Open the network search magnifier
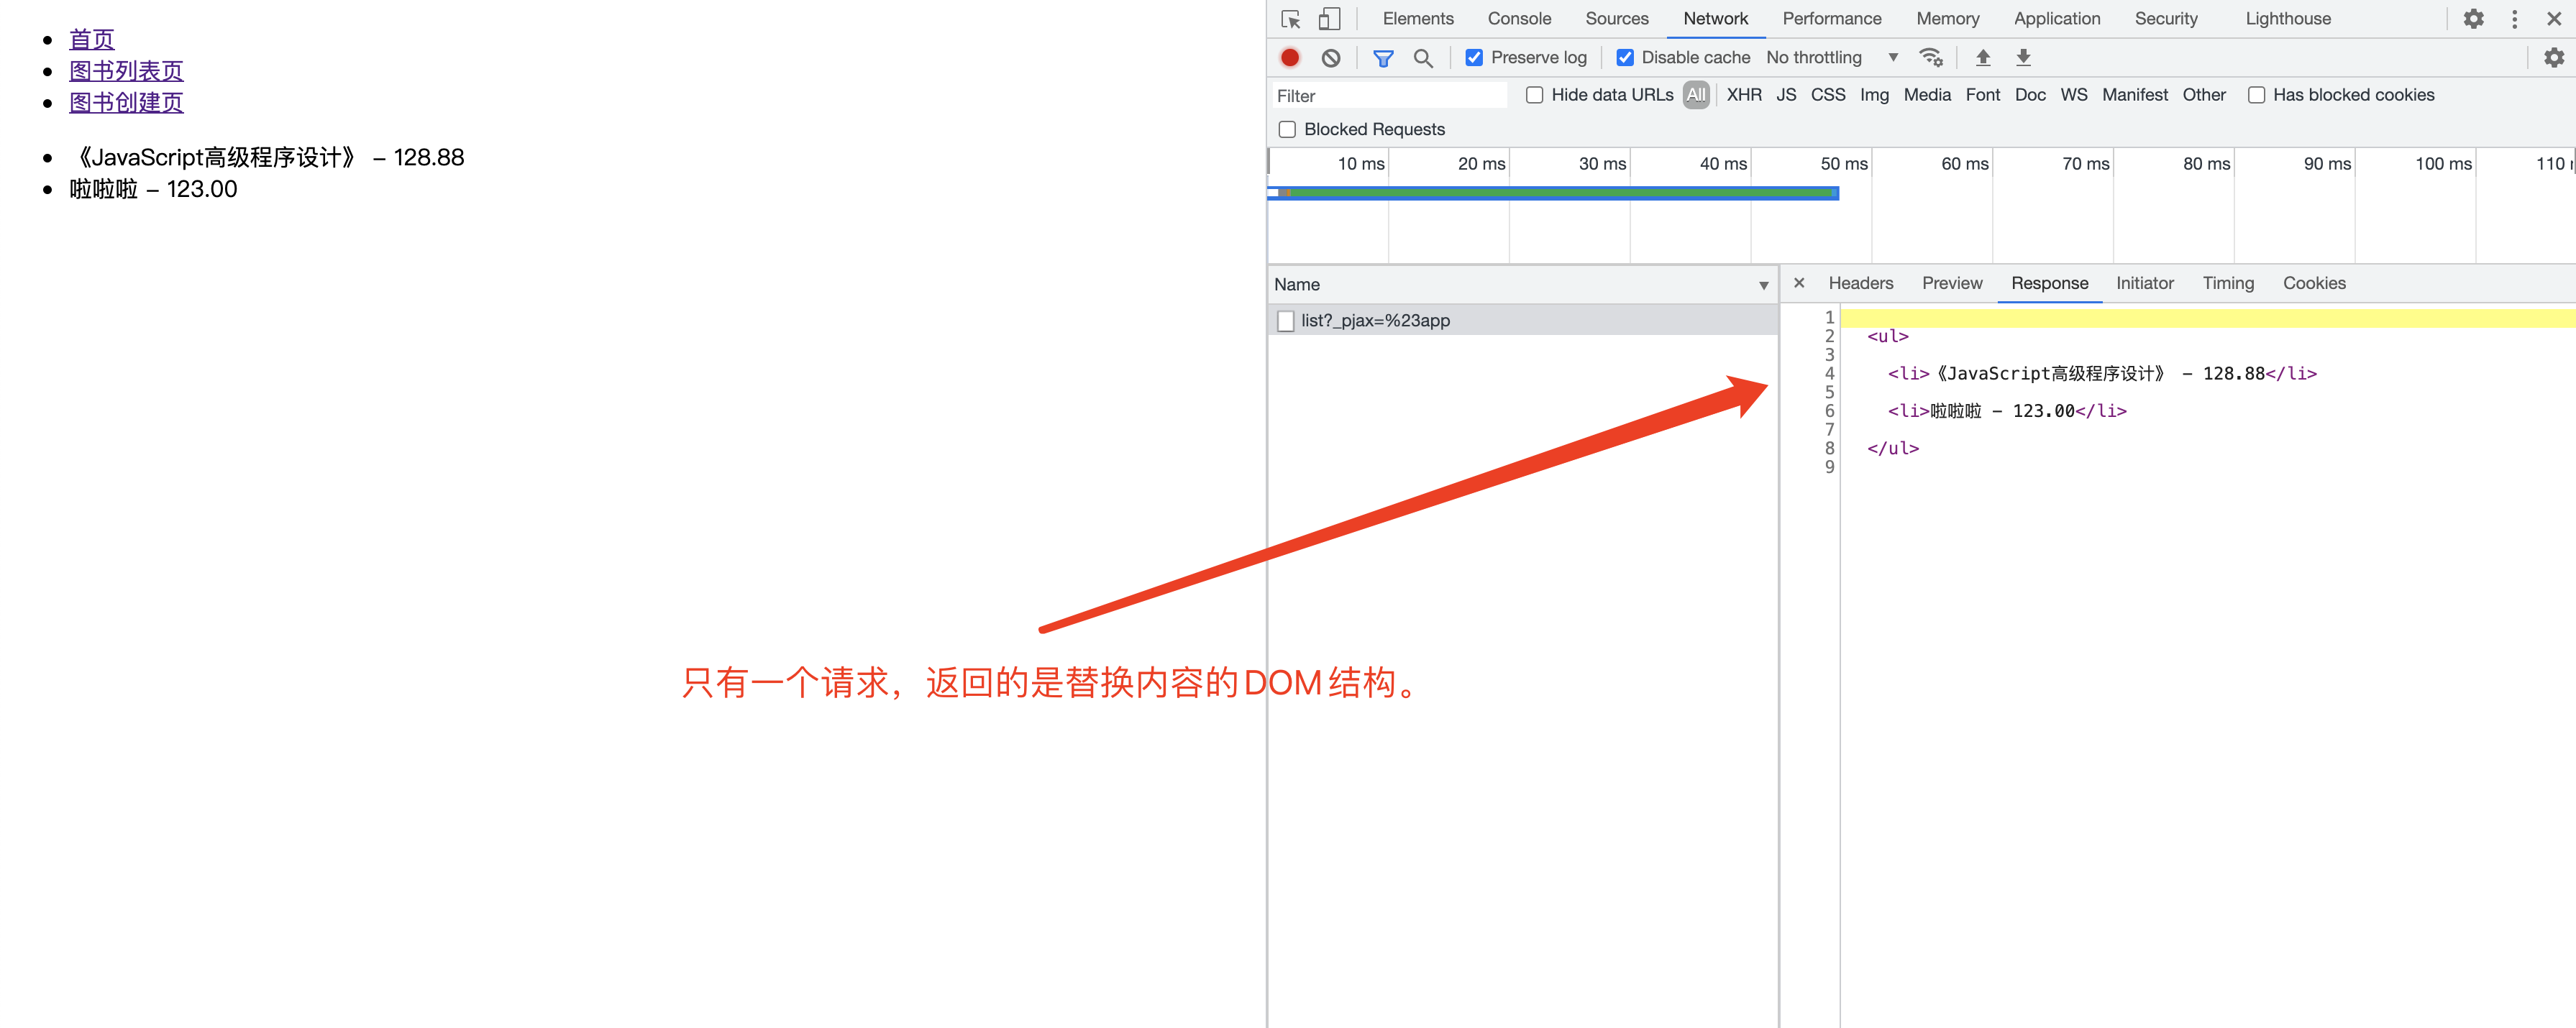The height and width of the screenshot is (1028, 2576). click(1423, 58)
